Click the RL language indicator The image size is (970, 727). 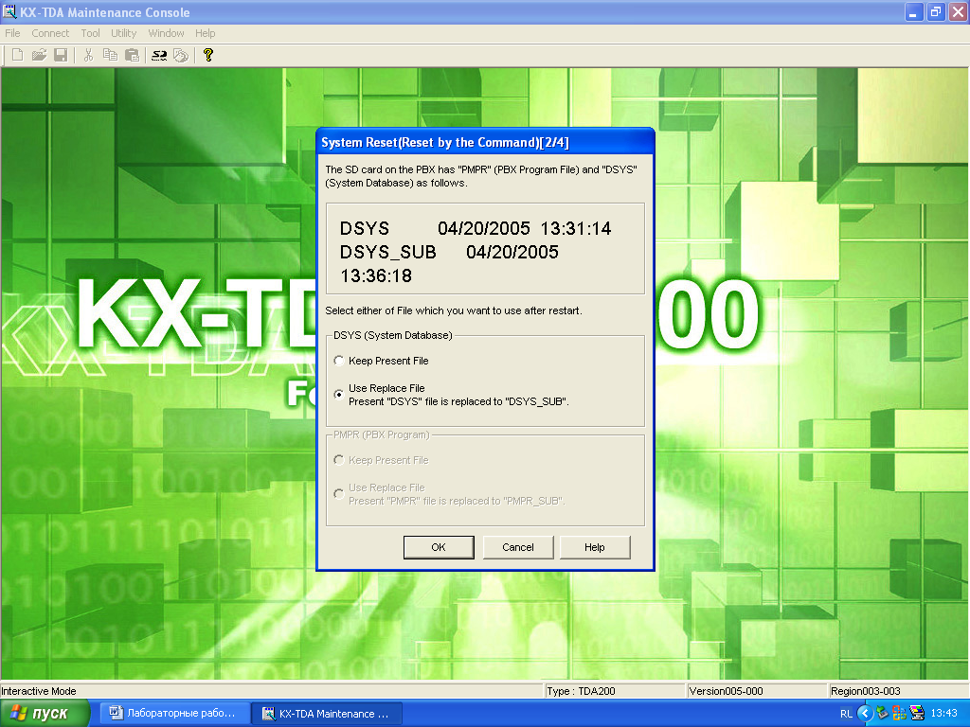[x=846, y=714]
